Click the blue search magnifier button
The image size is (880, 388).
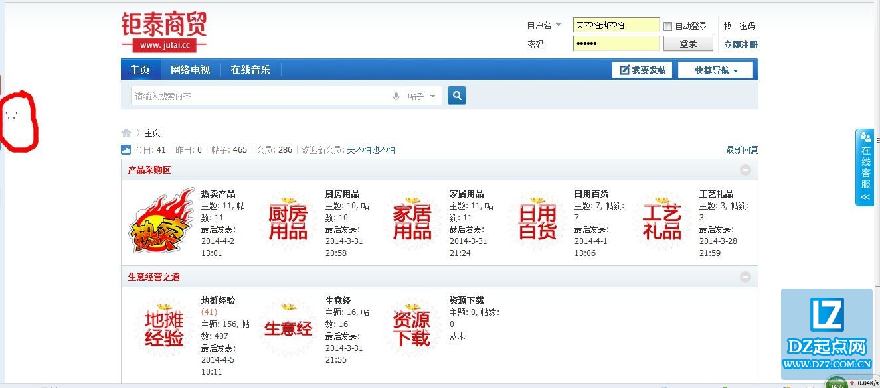[x=457, y=96]
